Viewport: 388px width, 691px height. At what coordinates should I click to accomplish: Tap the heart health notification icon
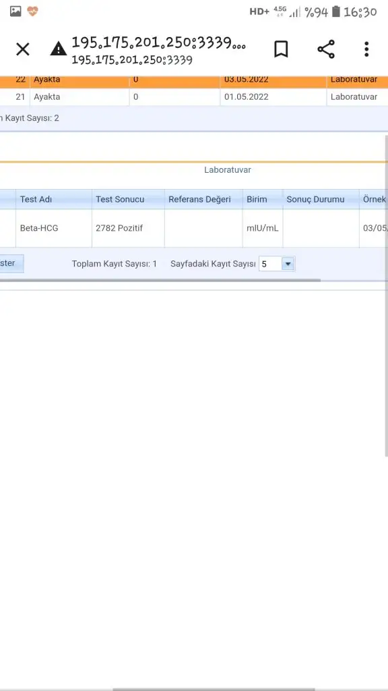coord(32,11)
